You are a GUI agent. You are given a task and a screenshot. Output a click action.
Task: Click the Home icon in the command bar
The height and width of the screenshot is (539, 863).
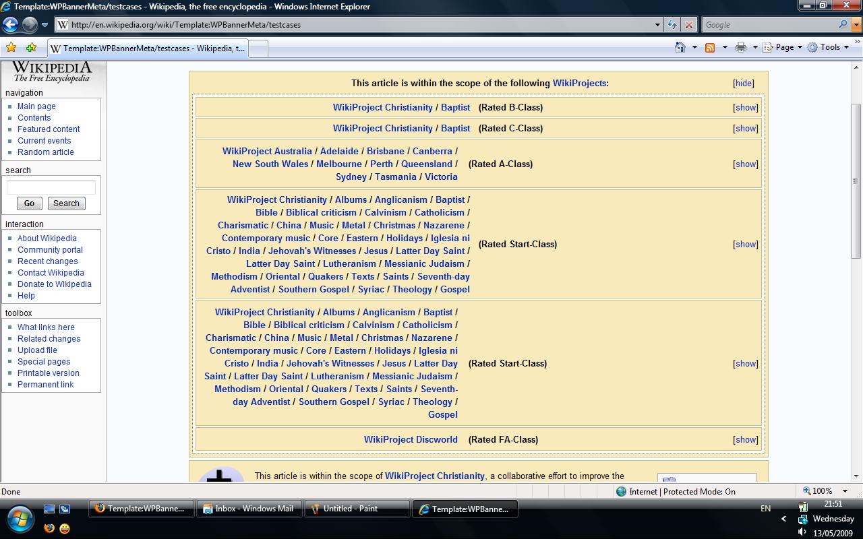[x=680, y=47]
